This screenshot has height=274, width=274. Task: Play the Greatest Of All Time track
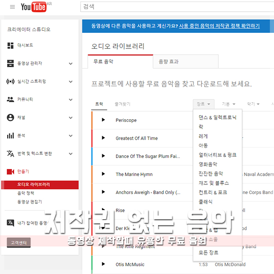pos(103,138)
